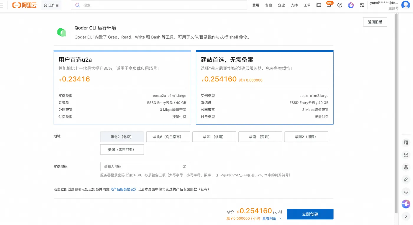Open the Cloud Shell terminal icon
Viewport: 413px width, 225px height.
(319, 5)
